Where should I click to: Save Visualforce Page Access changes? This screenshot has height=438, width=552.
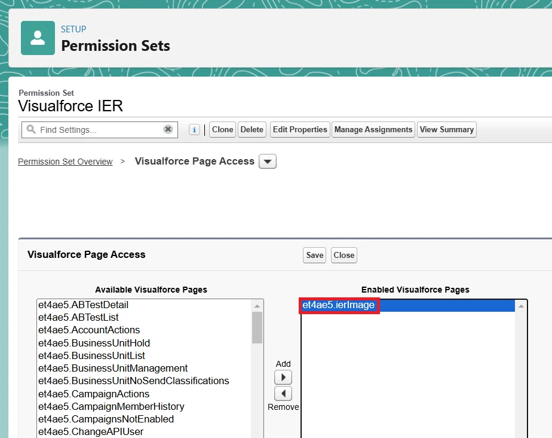tap(315, 255)
